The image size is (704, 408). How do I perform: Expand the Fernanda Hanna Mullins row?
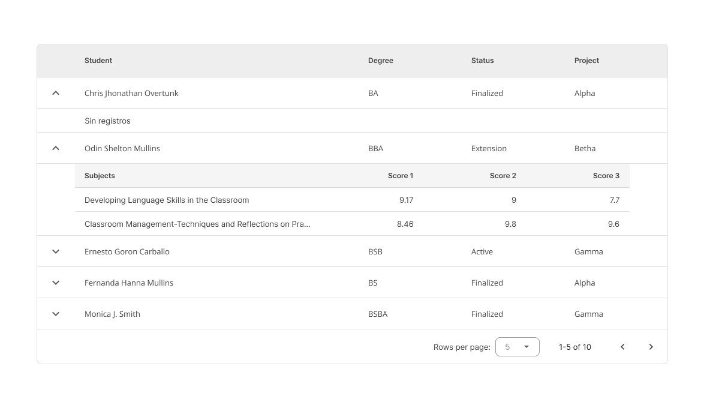[x=56, y=283]
